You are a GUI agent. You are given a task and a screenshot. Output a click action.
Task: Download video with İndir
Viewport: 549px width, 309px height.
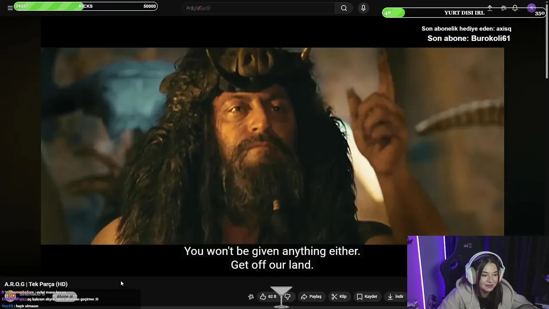(395, 297)
